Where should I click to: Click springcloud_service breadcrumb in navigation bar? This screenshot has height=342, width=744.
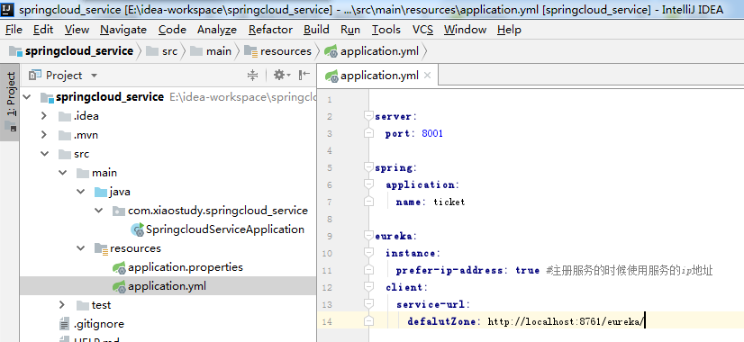tap(71, 51)
